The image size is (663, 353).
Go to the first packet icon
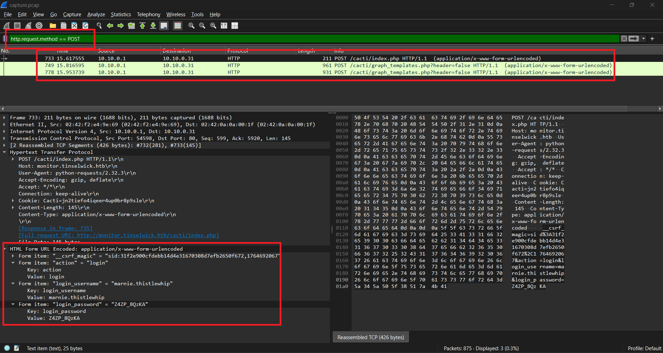(142, 26)
